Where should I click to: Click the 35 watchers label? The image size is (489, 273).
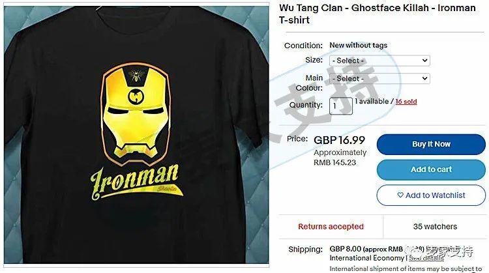(435, 227)
